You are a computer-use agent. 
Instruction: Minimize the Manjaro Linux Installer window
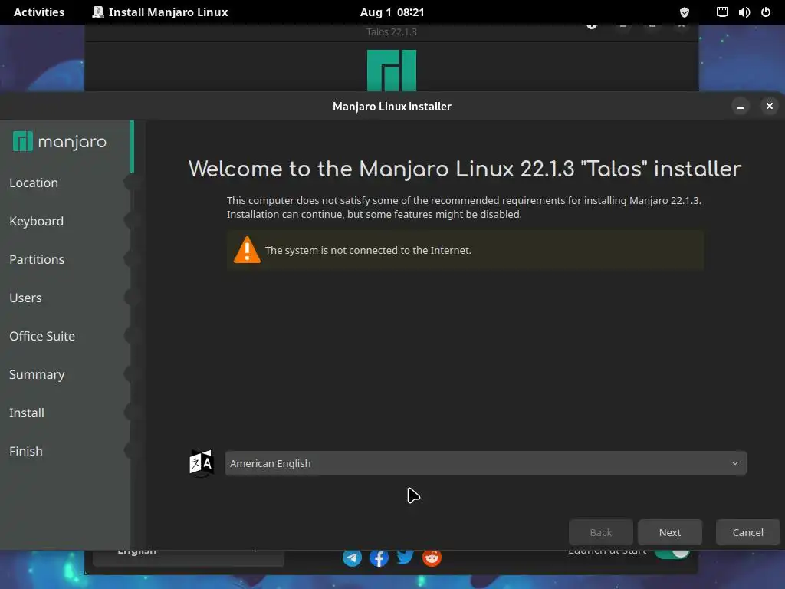[741, 106]
